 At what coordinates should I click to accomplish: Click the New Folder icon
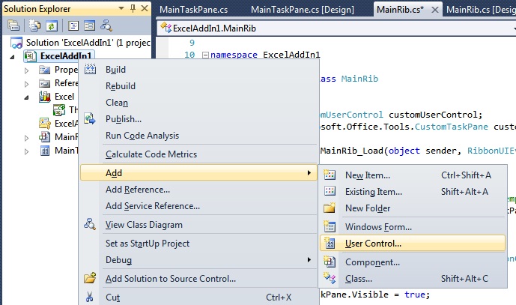point(330,208)
